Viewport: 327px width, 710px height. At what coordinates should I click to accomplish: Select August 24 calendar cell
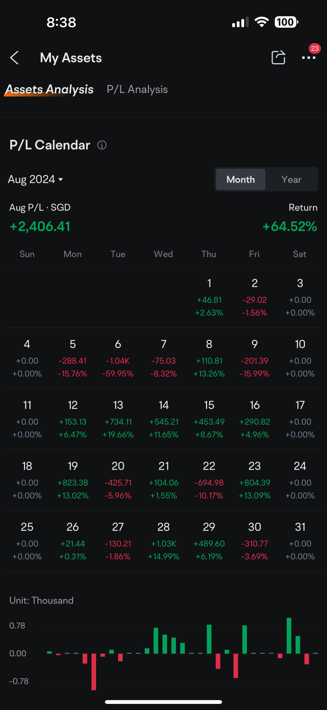click(x=300, y=480)
